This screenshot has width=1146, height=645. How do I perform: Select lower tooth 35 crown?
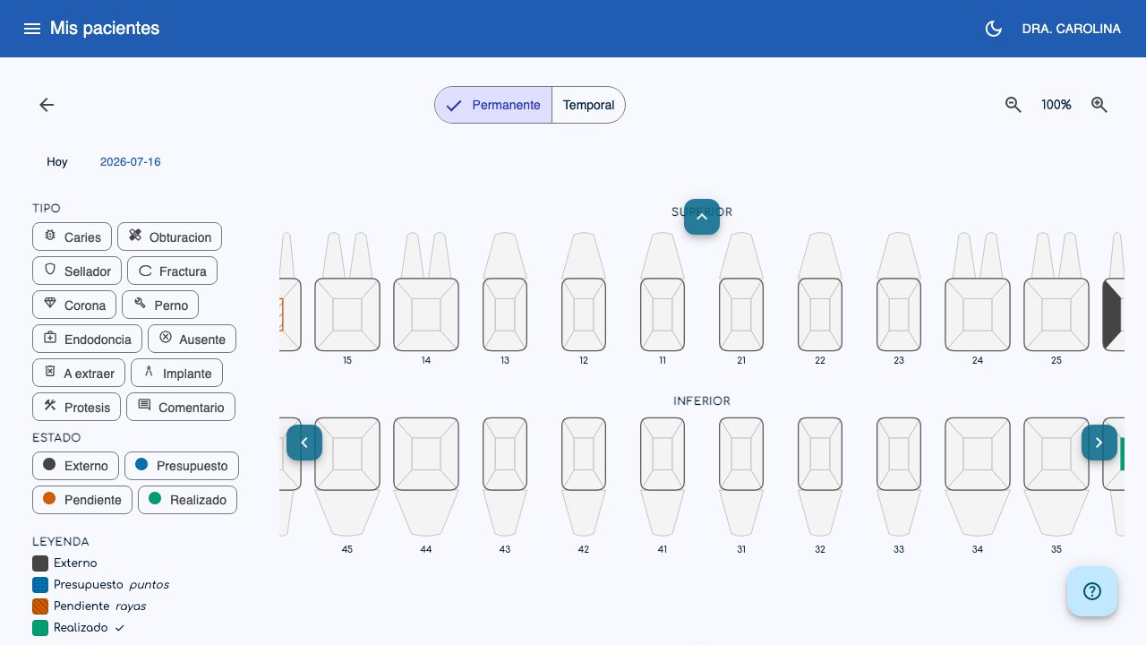tap(1056, 454)
